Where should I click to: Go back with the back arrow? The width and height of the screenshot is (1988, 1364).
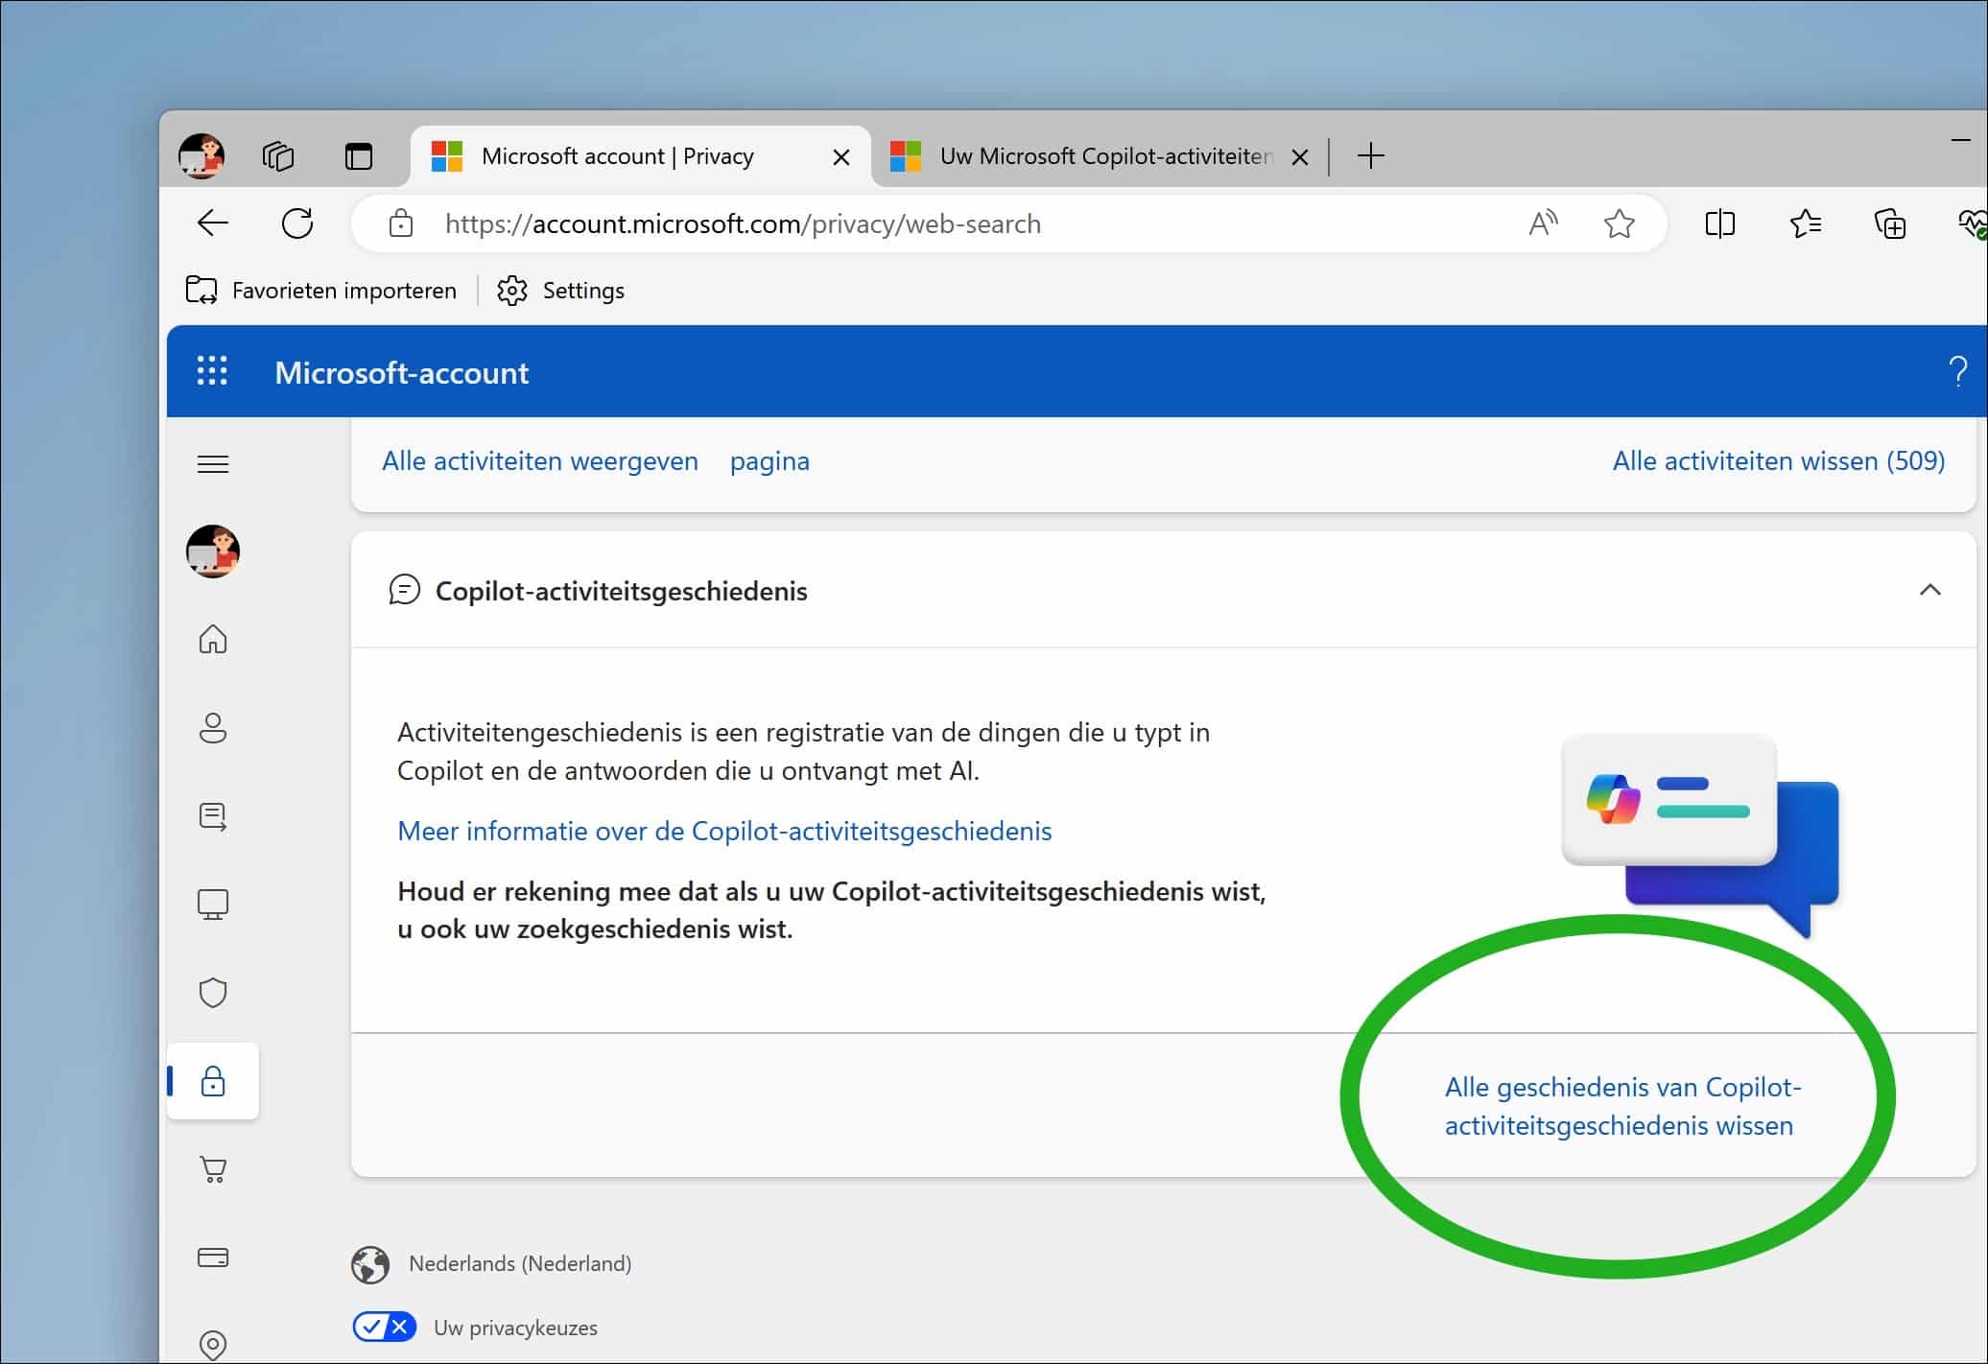pos(212,223)
